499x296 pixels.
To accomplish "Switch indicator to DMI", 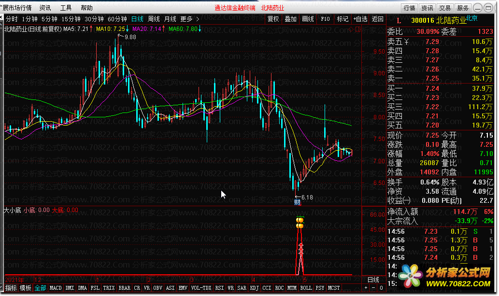I will coord(70,288).
